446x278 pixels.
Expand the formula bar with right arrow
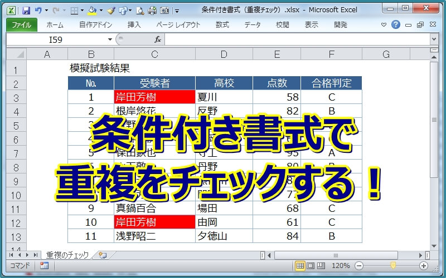tap(434, 39)
